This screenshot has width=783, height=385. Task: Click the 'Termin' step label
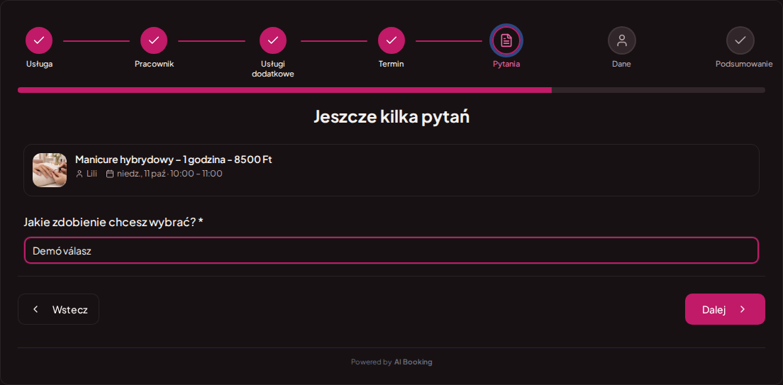391,64
